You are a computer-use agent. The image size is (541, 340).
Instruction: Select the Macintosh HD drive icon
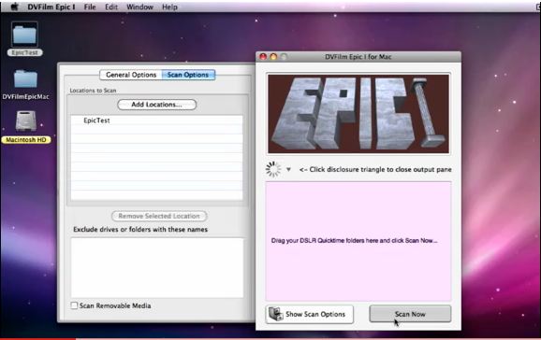coord(26,120)
